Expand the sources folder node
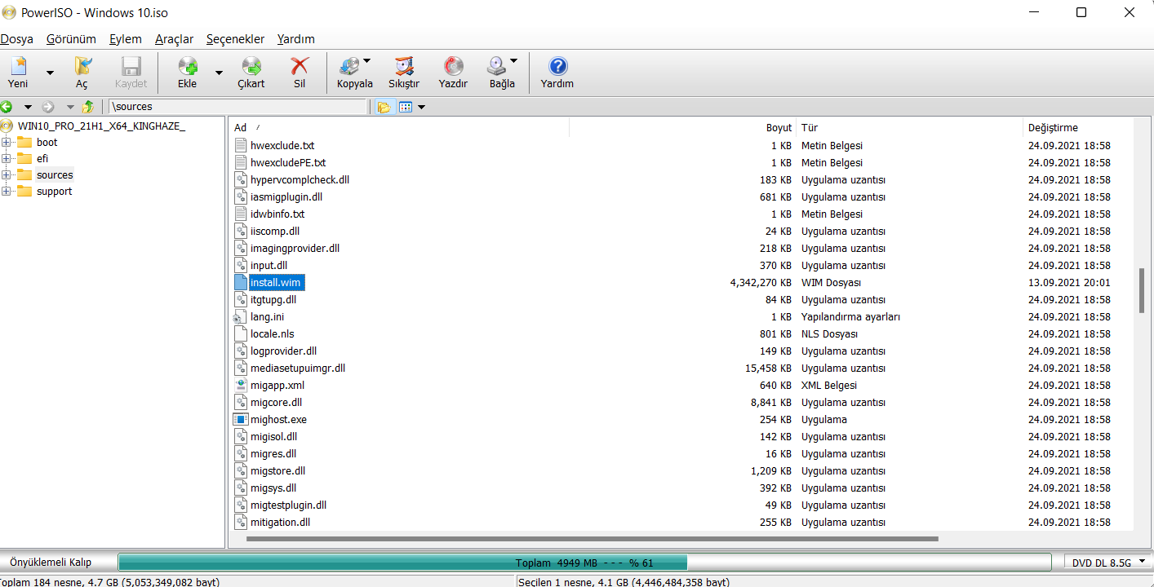Screen dimensions: 1154x587 coord(7,174)
